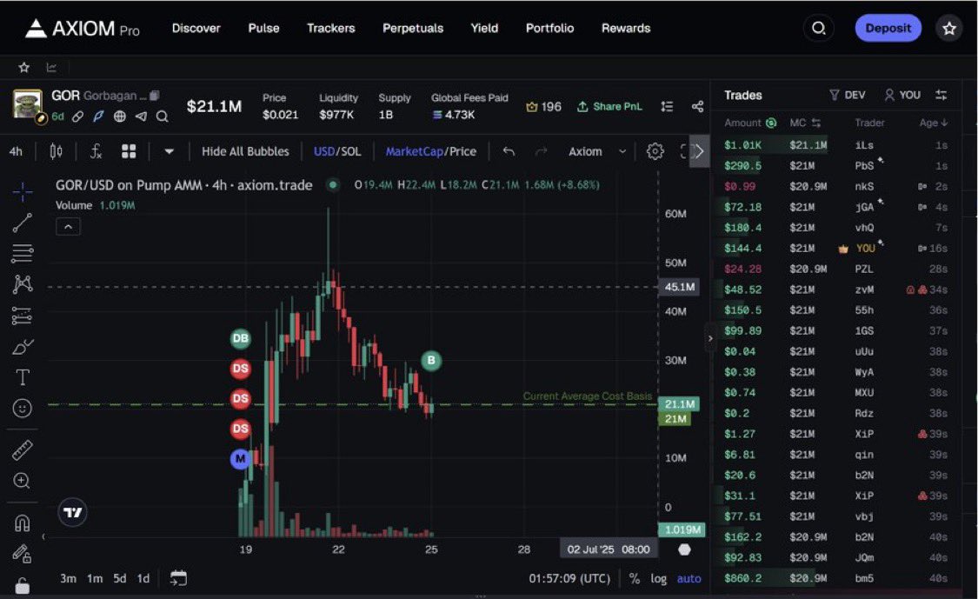Switch to Perpetuals

pos(412,28)
